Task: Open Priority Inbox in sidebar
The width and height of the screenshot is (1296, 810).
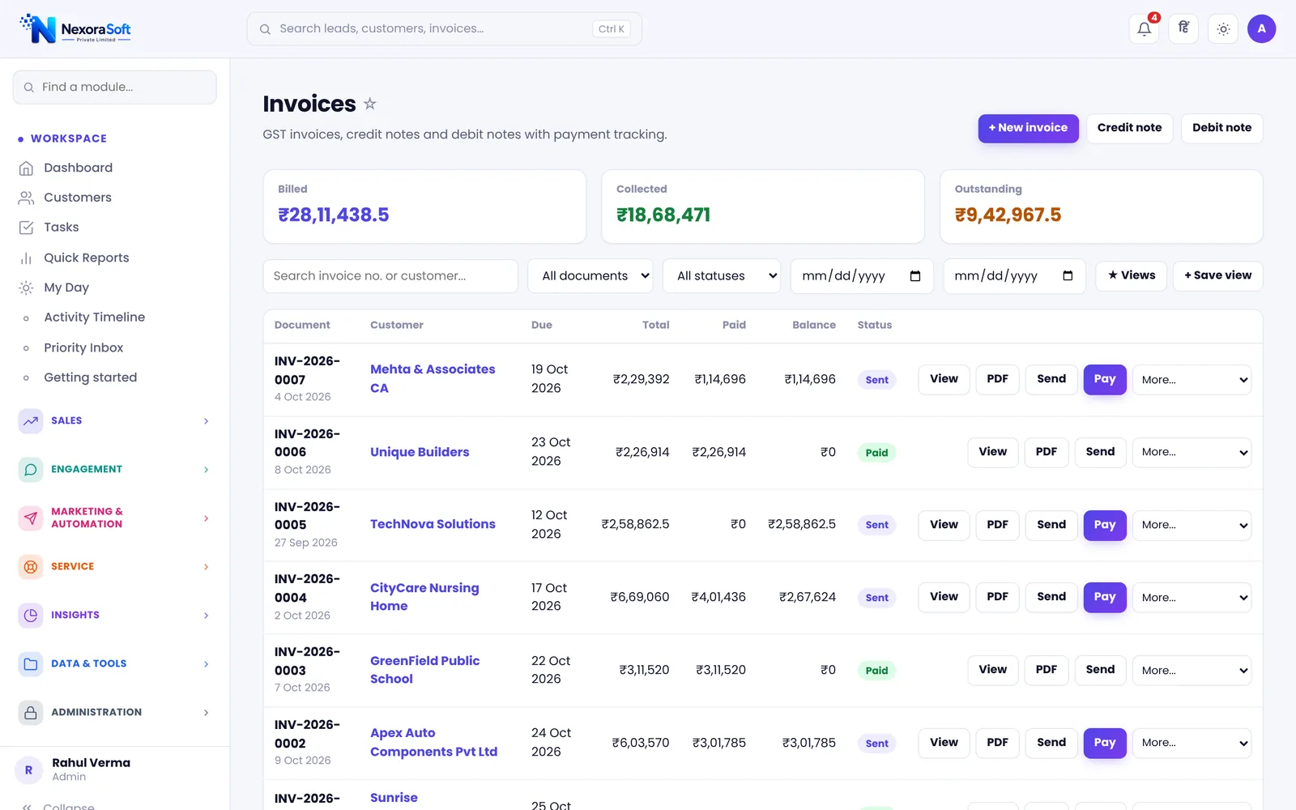Action: pos(83,347)
